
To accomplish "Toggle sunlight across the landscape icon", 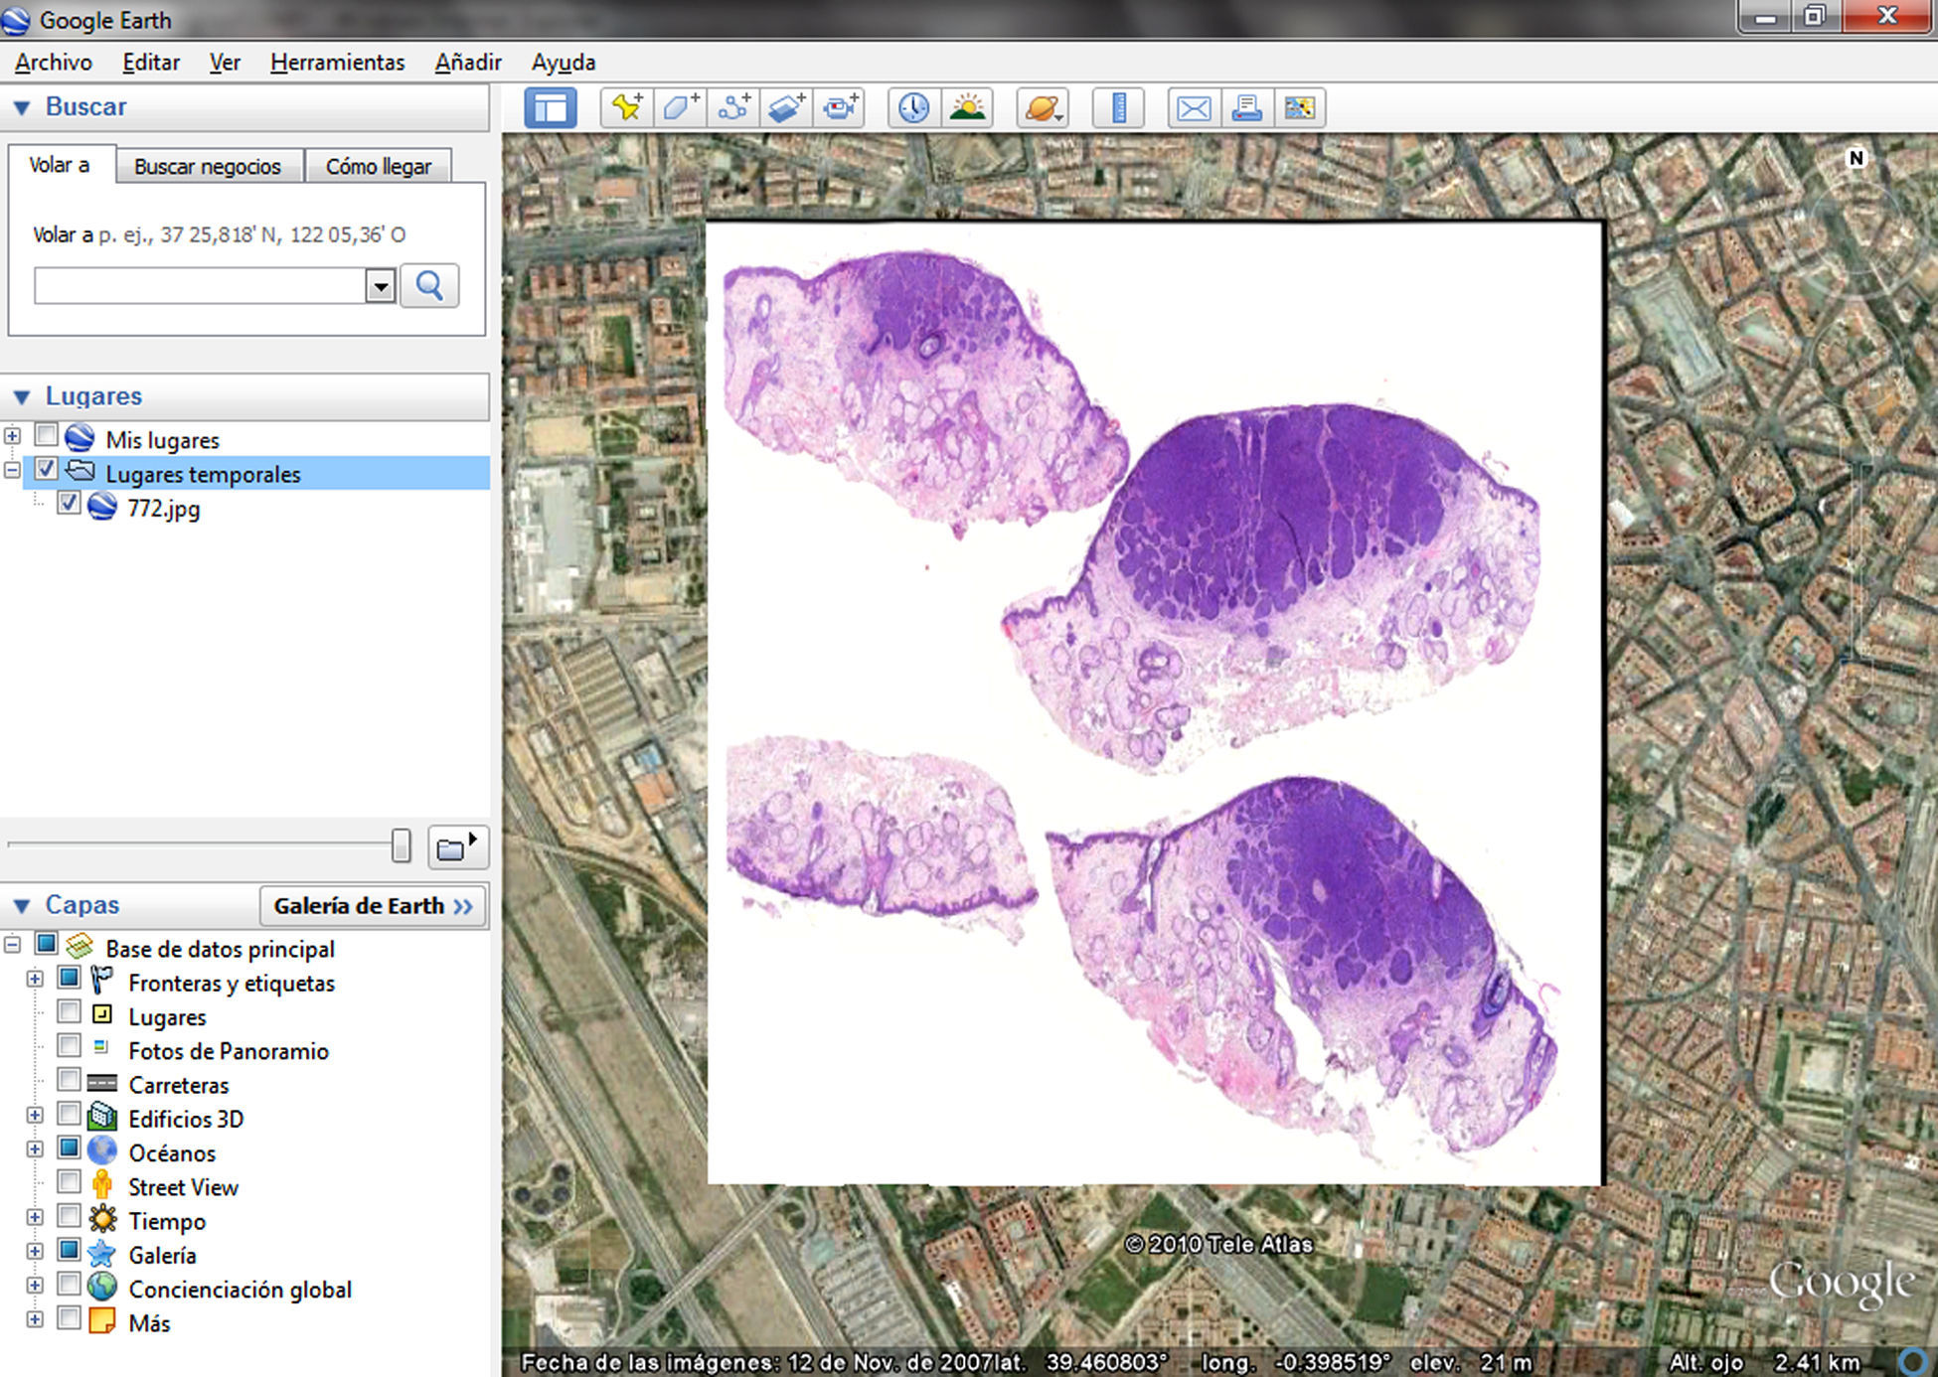I will click(967, 107).
